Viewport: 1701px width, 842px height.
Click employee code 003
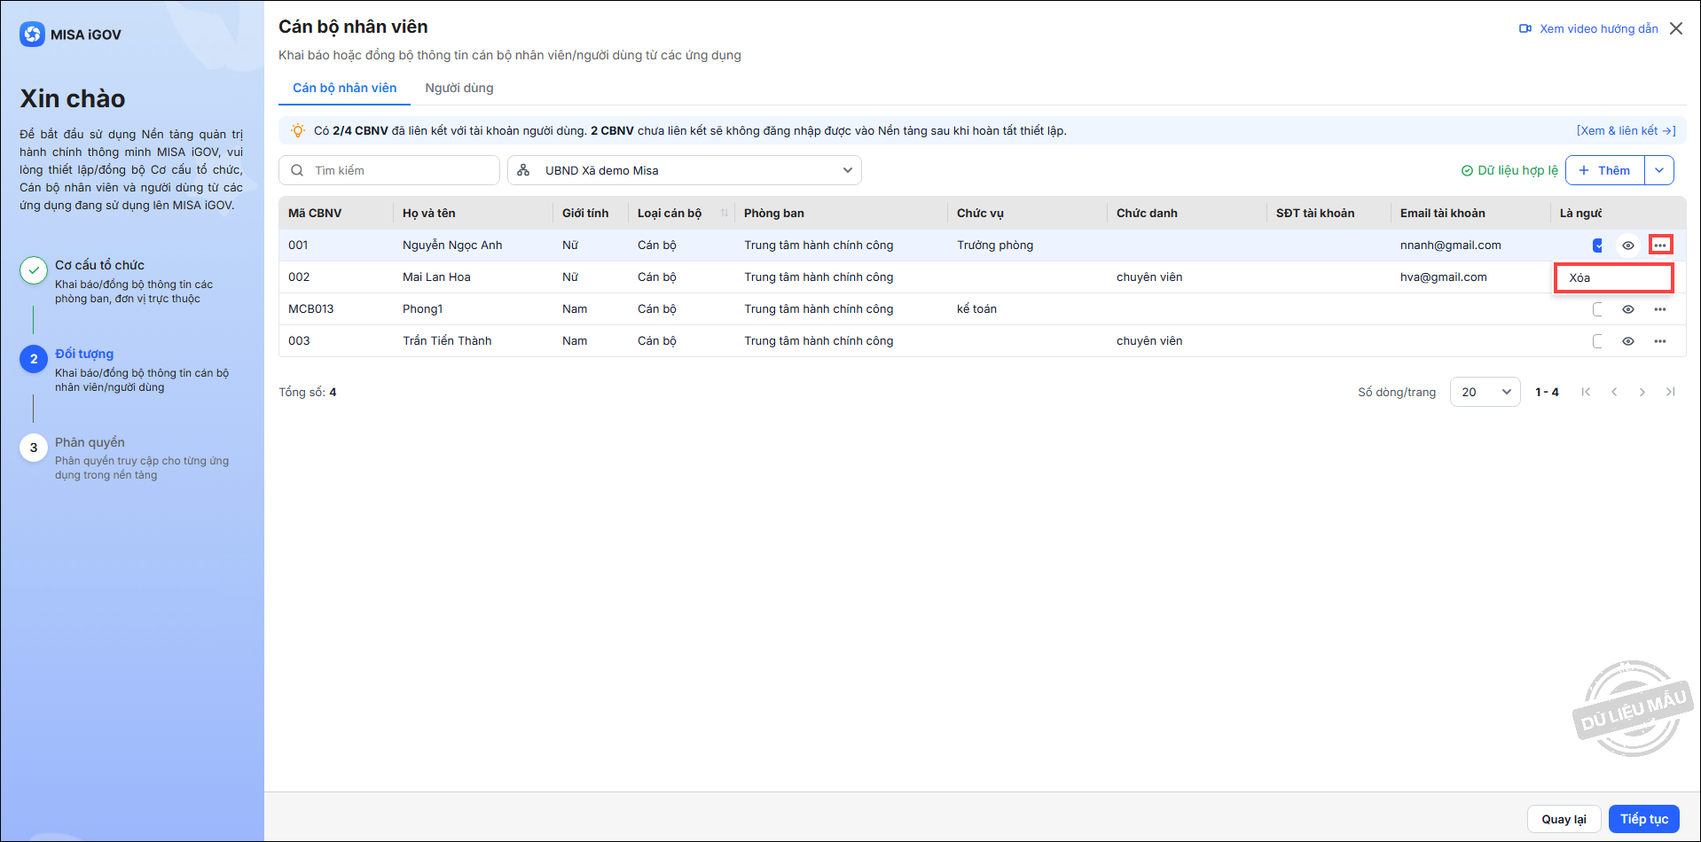(x=299, y=341)
